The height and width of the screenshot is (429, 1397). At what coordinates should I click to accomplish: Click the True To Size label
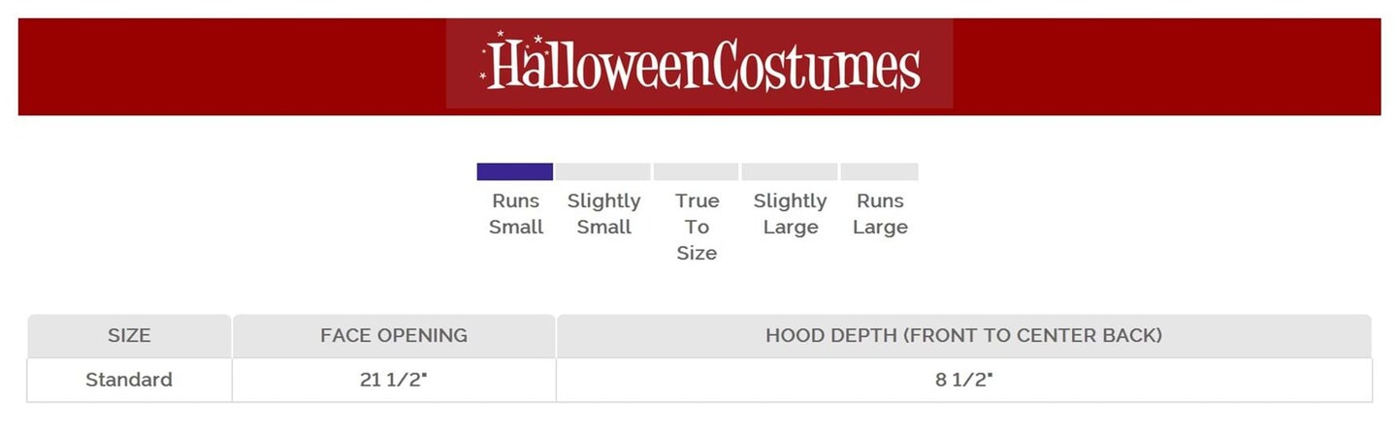coord(697,227)
